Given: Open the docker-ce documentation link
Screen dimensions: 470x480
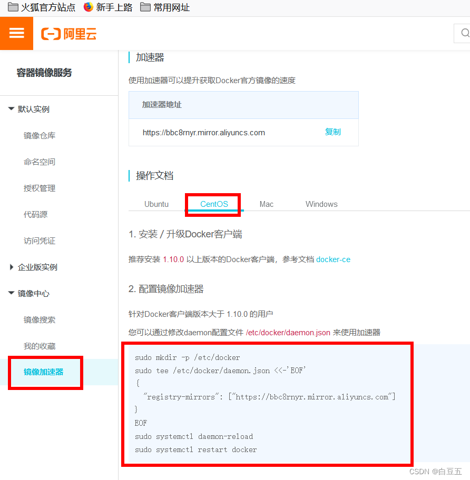Looking at the screenshot, I should tap(333, 259).
